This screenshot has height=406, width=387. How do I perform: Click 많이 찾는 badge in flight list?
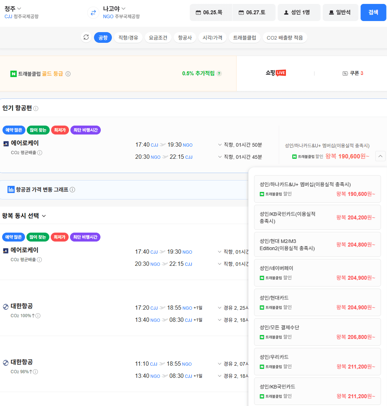pyautogui.click(x=38, y=237)
